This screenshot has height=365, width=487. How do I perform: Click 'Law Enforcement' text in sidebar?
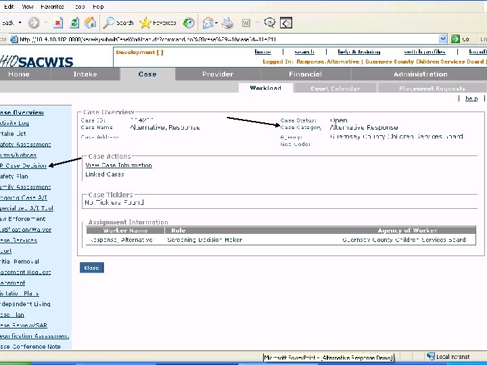(x=23, y=219)
